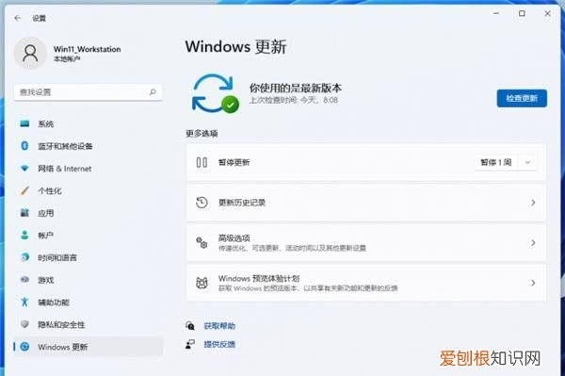Click the accessibility icon for 辅助功能
This screenshot has width=565, height=376.
pyautogui.click(x=24, y=302)
